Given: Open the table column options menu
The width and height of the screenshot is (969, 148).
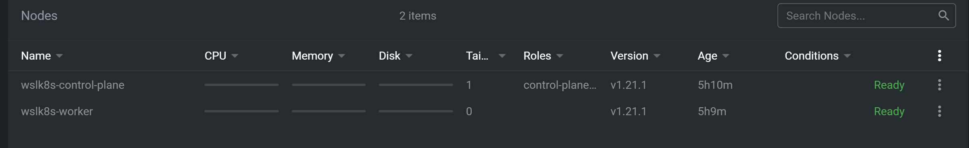Looking at the screenshot, I should pos(939,56).
